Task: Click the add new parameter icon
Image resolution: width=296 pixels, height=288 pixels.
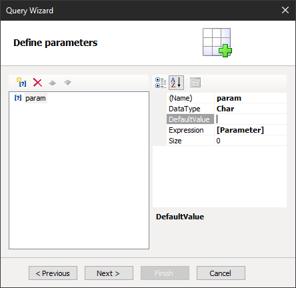Action: [21, 82]
